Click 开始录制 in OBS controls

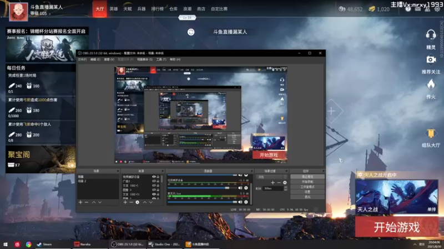click(307, 181)
